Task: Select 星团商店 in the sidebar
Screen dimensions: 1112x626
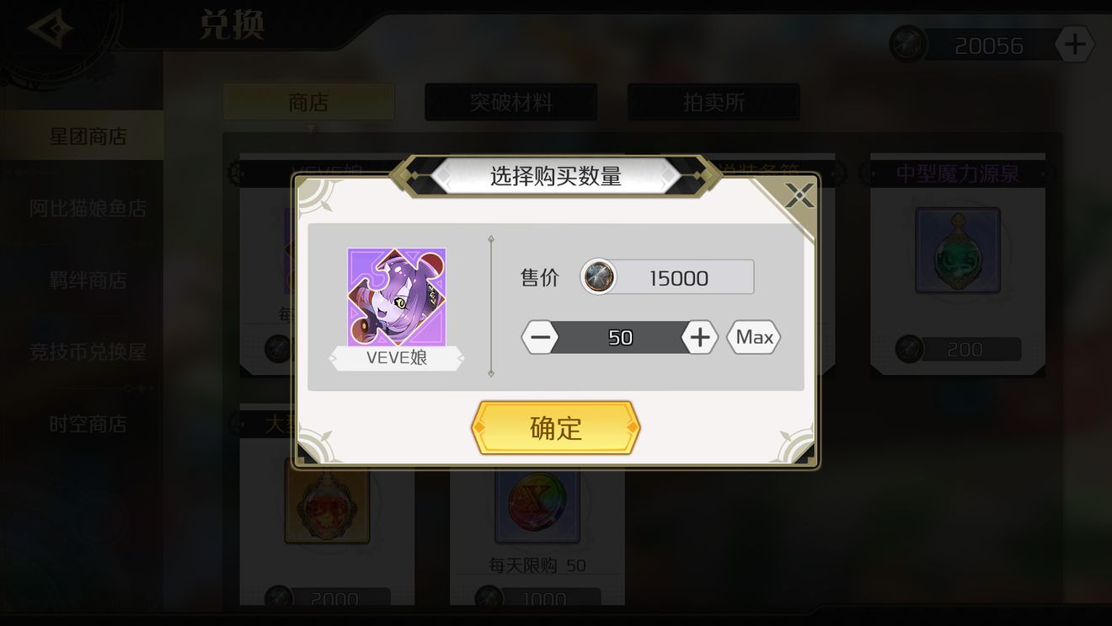Action: (x=88, y=136)
